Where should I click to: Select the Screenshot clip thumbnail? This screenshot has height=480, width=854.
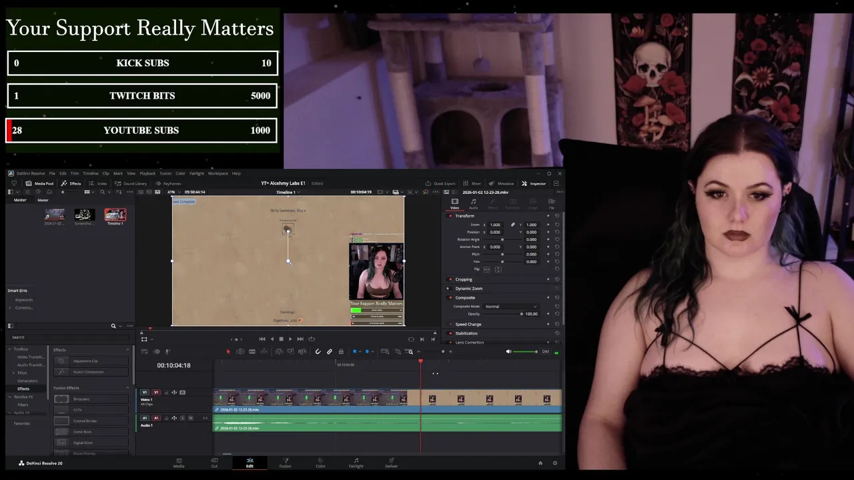[x=85, y=215]
